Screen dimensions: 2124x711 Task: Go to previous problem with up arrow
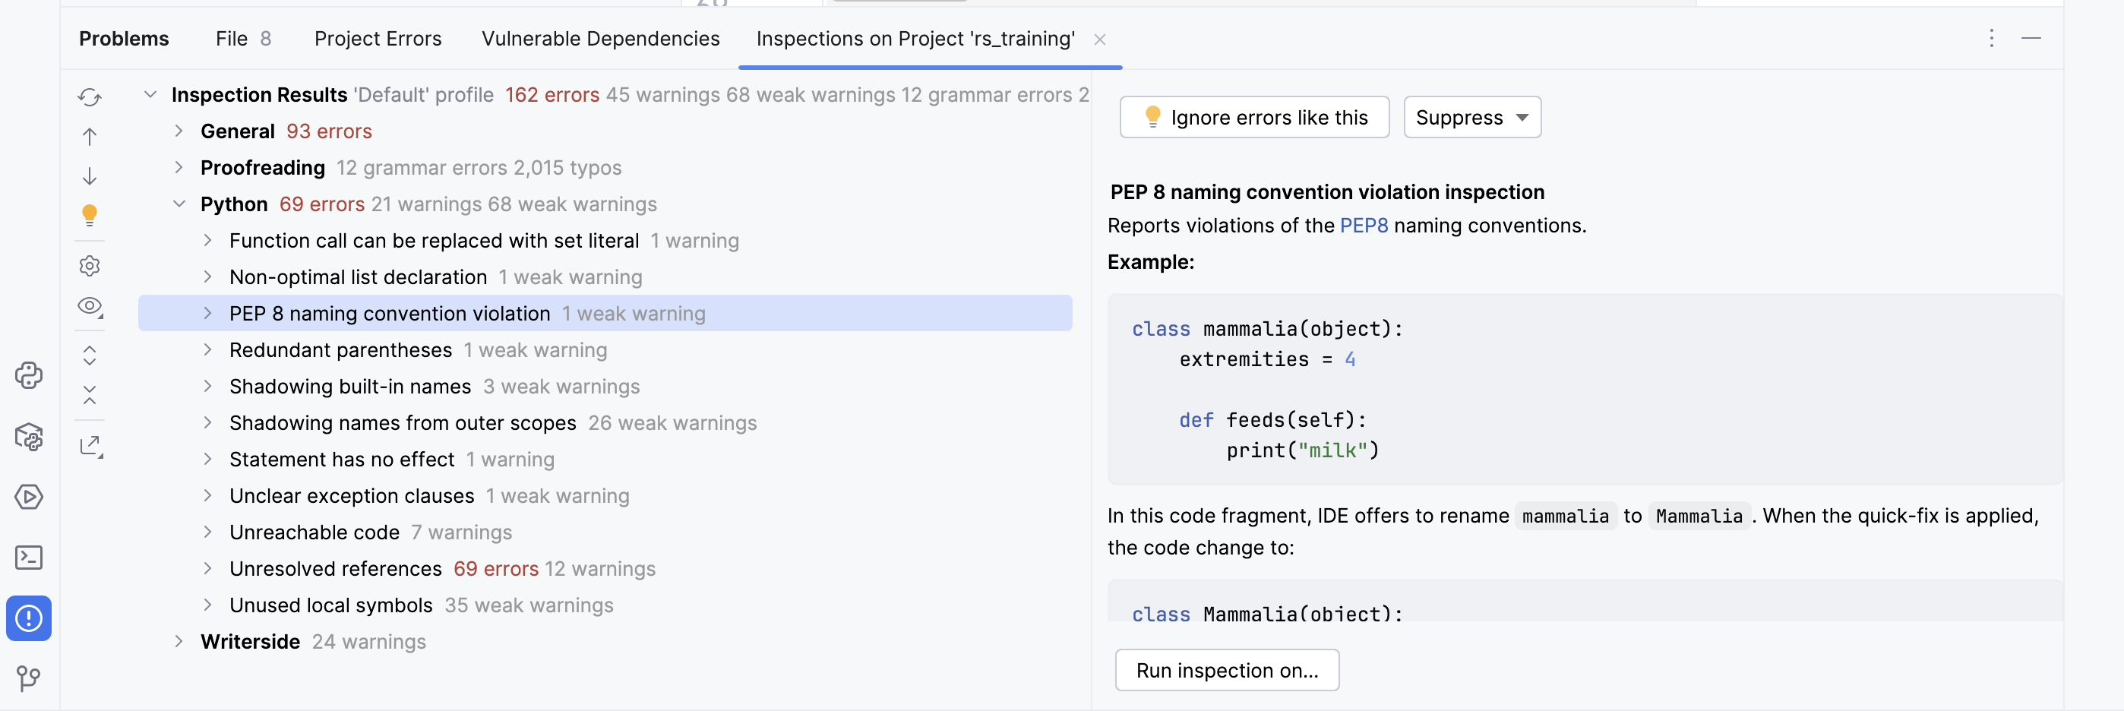pos(89,137)
